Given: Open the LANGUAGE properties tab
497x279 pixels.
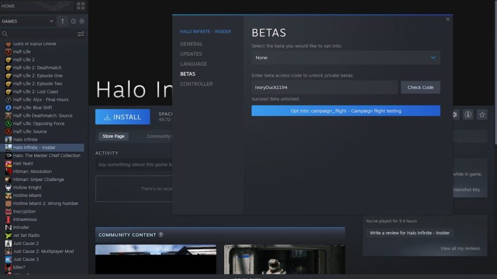Looking at the screenshot, I should tap(194, 64).
